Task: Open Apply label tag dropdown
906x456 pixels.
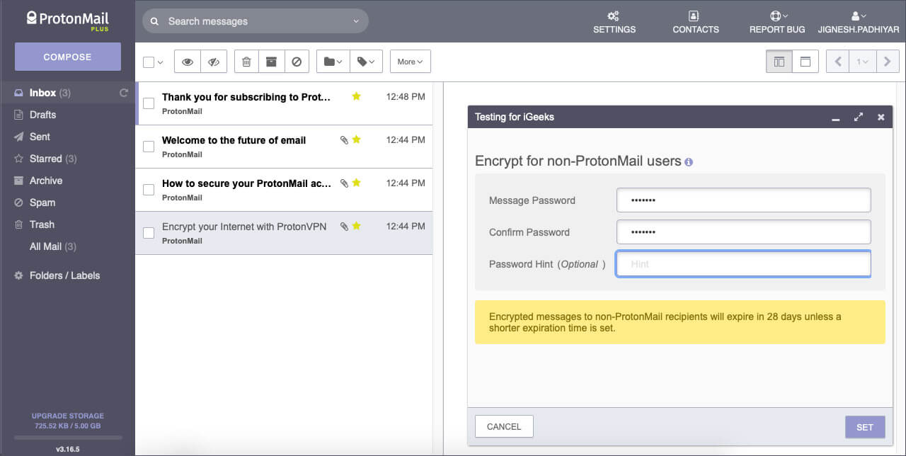Action: pos(366,62)
